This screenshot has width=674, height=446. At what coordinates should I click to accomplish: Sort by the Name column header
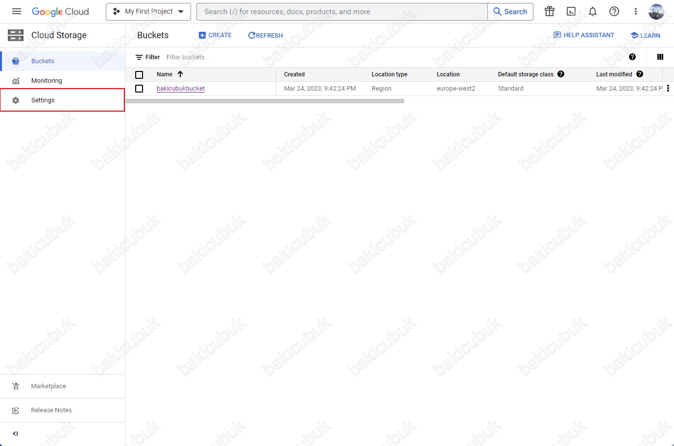tap(165, 74)
